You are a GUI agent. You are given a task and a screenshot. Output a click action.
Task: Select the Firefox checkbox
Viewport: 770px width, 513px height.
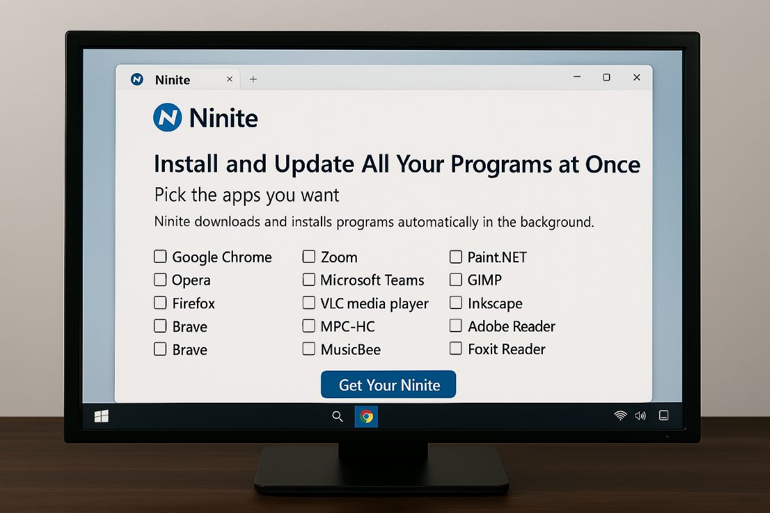coord(160,303)
